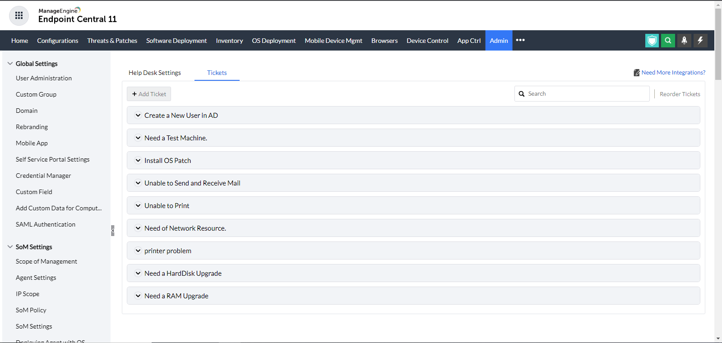Screen dimensions: 722x343
Task: Click the teal shield icon in header
Action: point(652,41)
